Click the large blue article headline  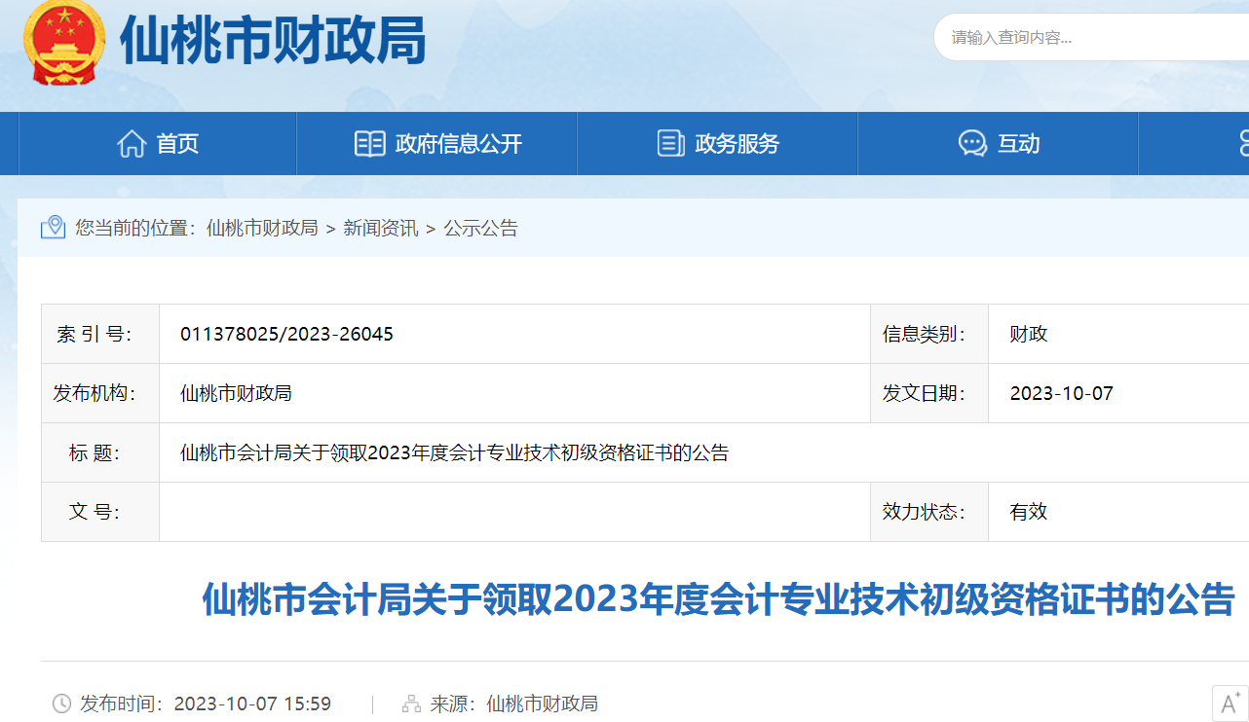pyautogui.click(x=718, y=599)
